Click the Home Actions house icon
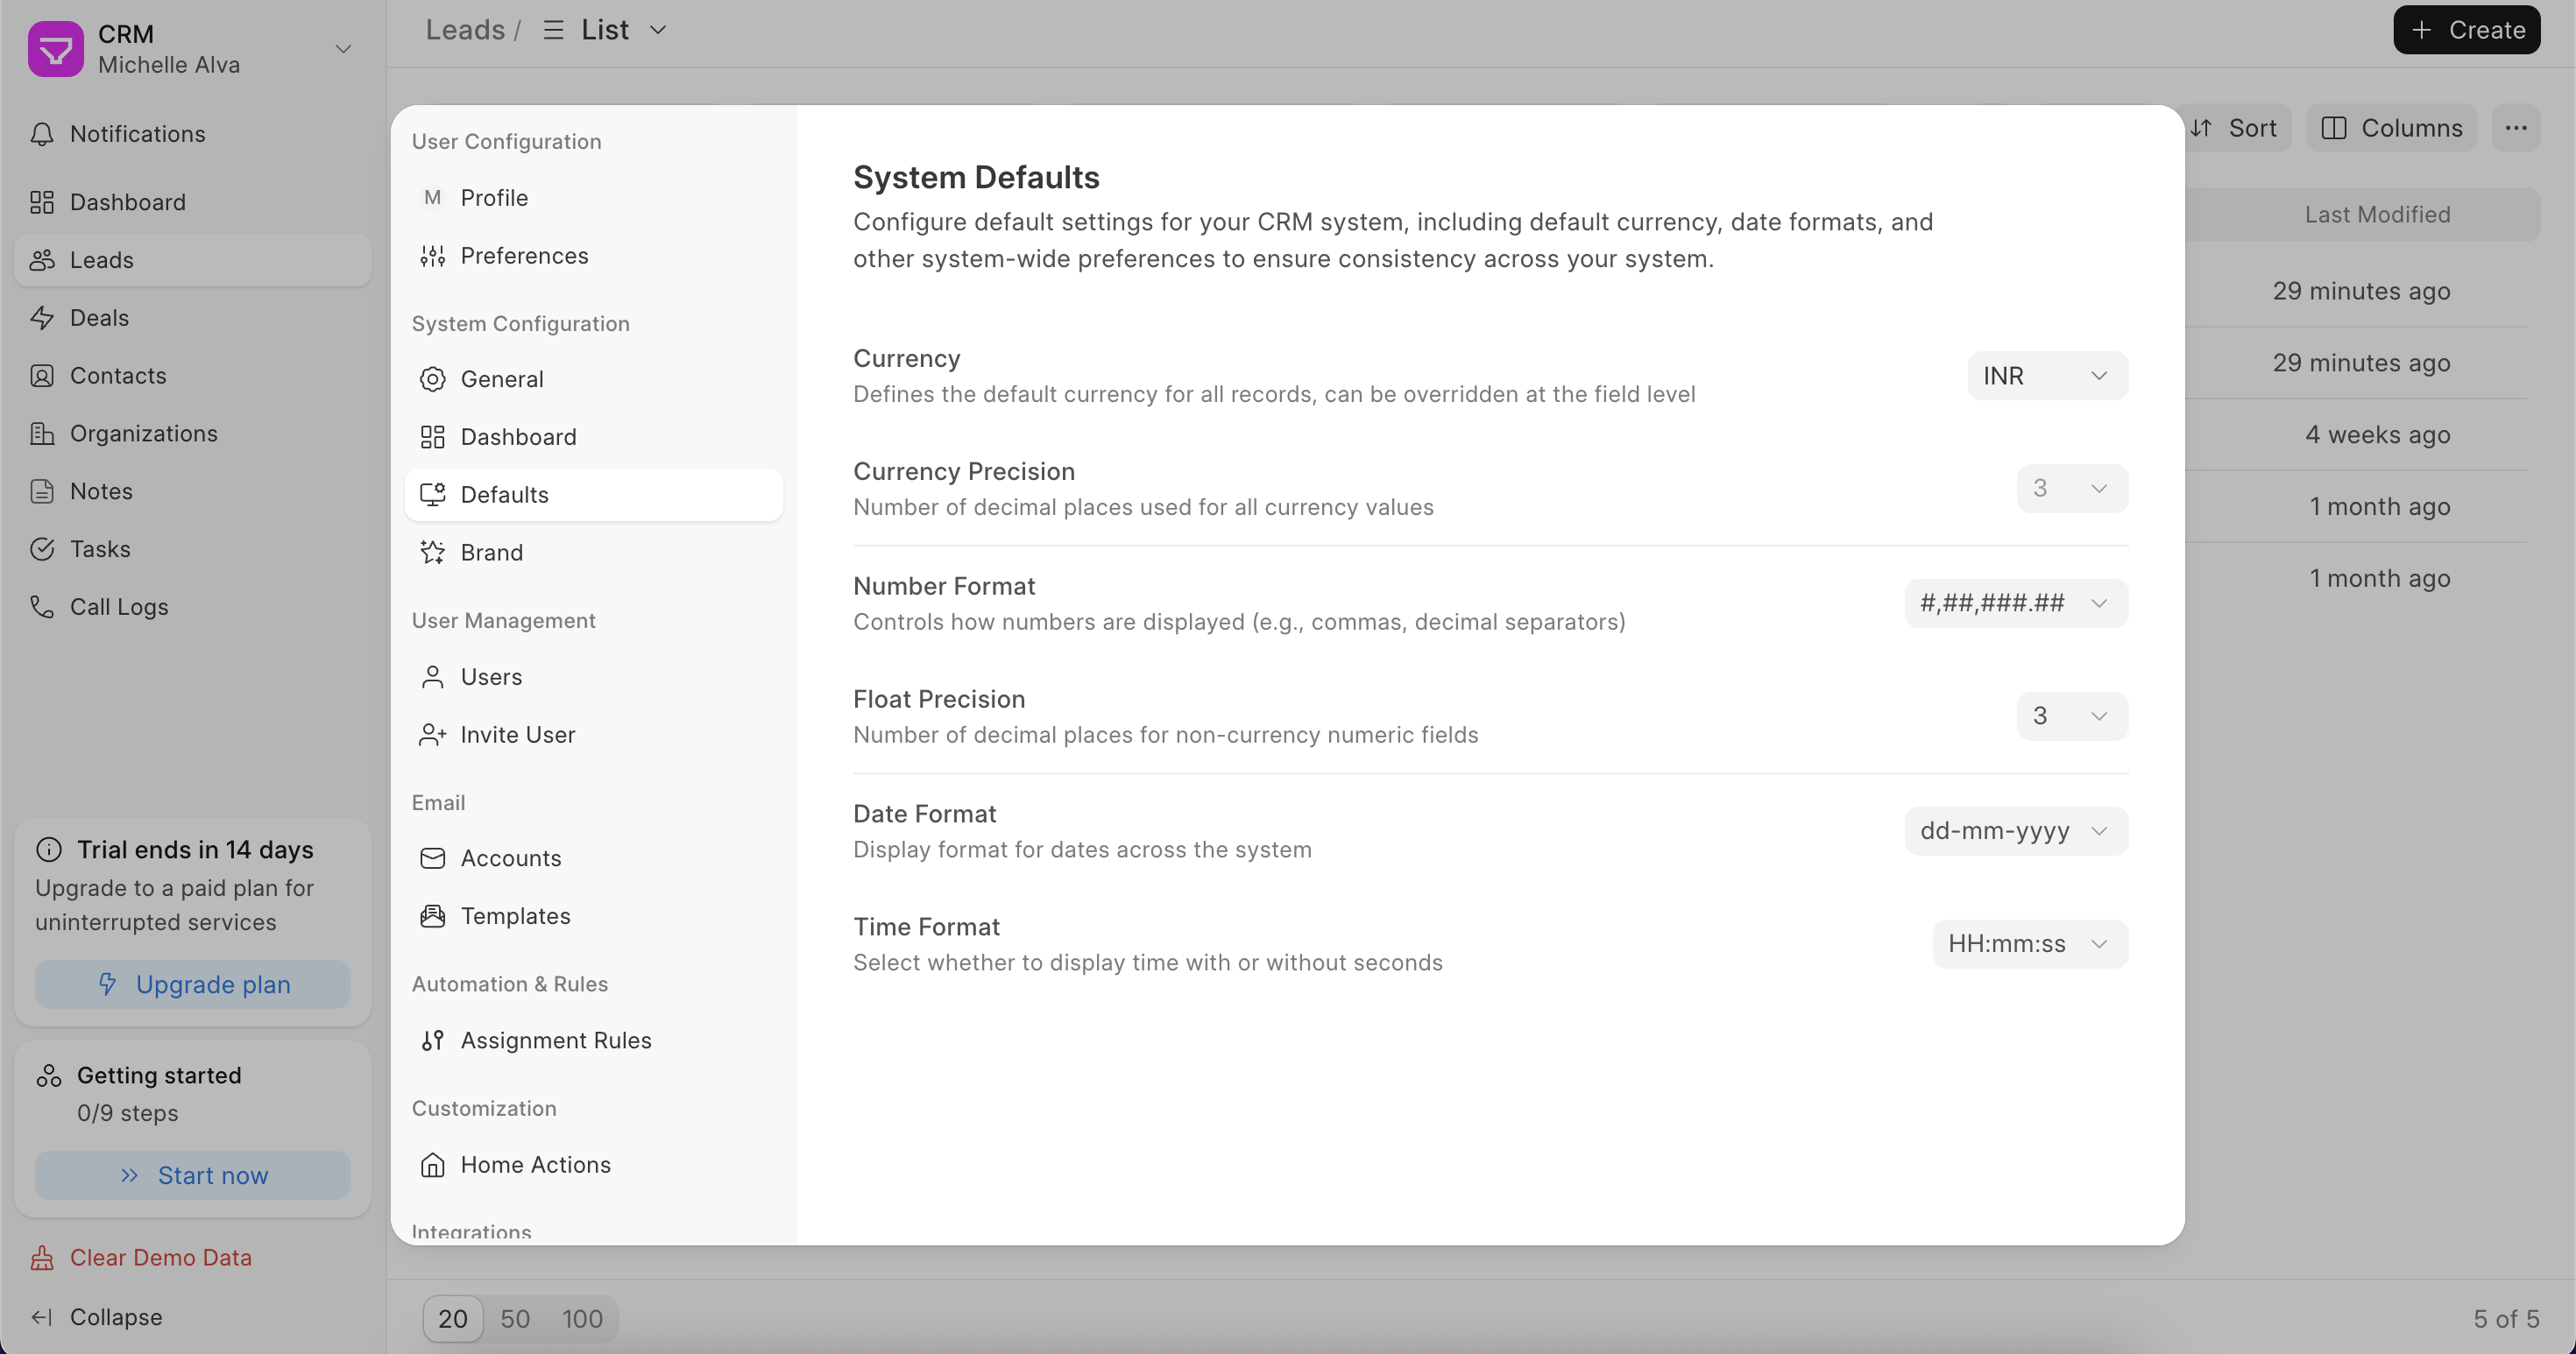Screen dimensions: 2576x1354 click(x=432, y=1165)
